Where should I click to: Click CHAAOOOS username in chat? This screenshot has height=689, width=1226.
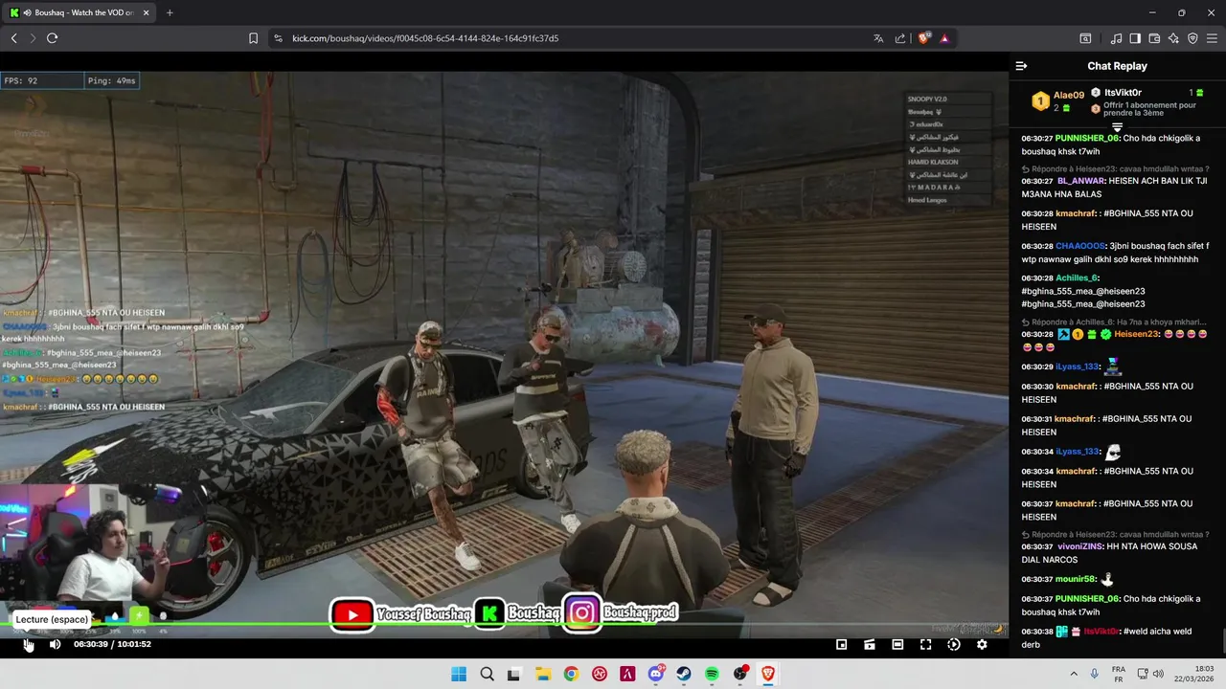1080,246
